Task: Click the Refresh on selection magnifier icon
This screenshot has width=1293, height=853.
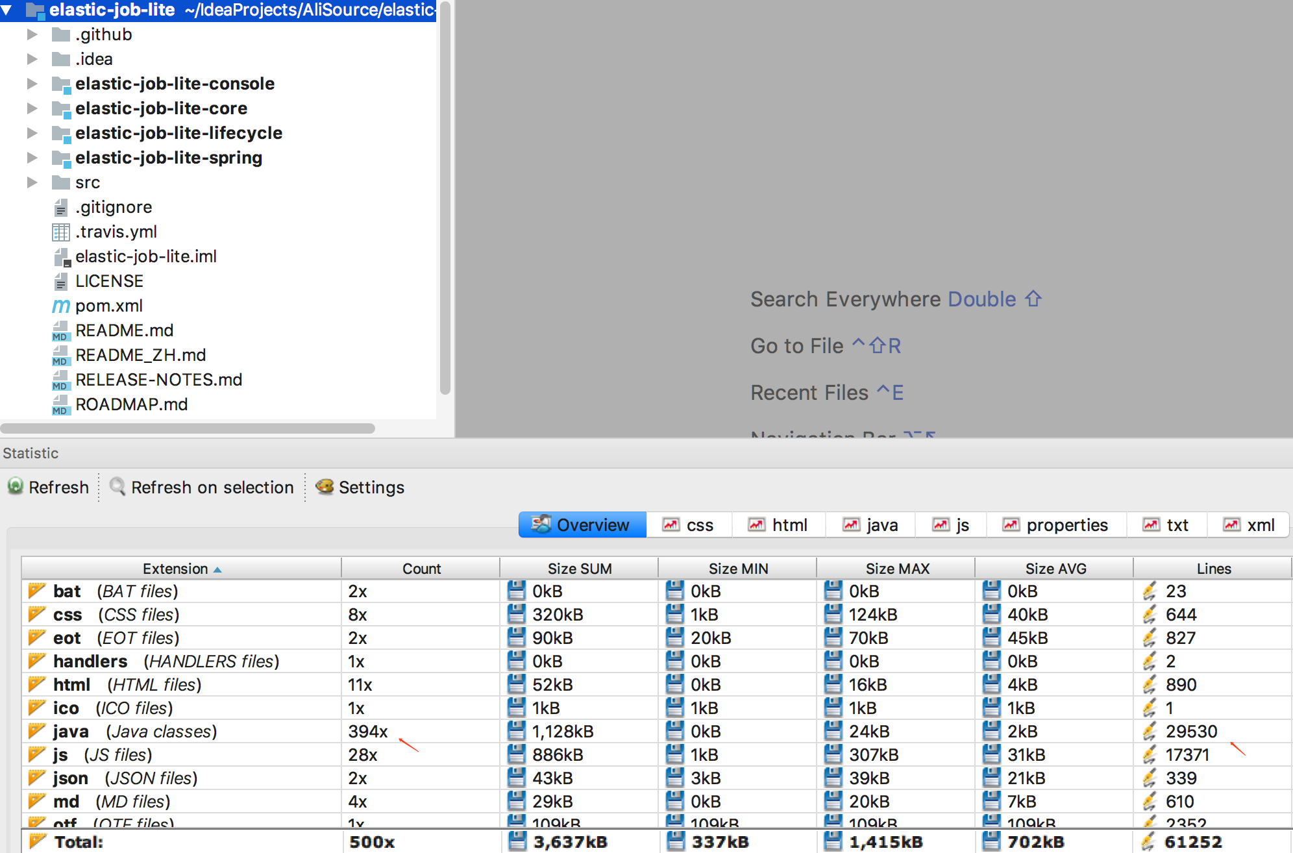Action: coord(117,486)
